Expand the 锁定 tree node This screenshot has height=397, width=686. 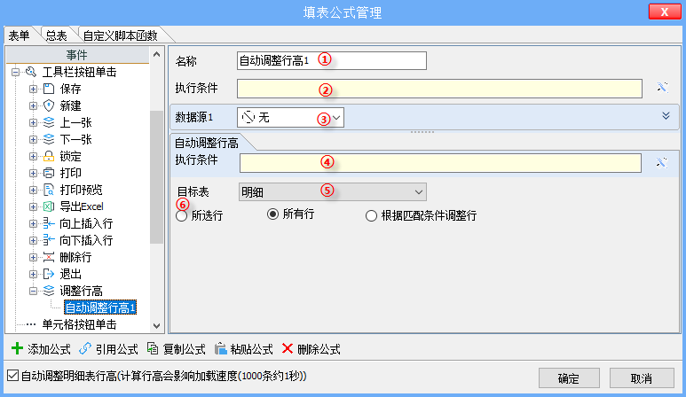coord(33,156)
